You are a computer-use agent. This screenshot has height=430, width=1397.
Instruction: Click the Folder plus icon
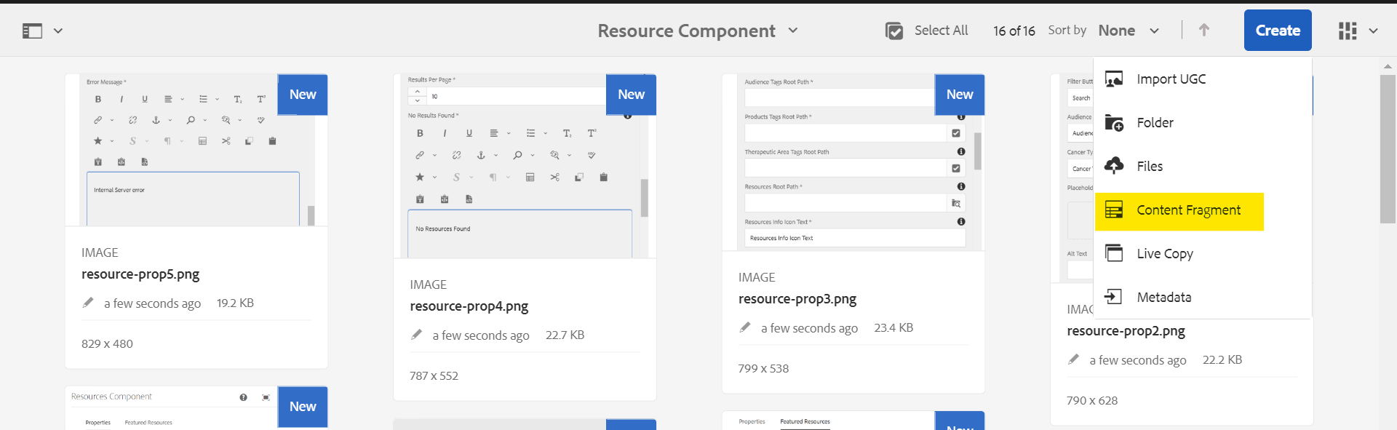coord(1114,122)
